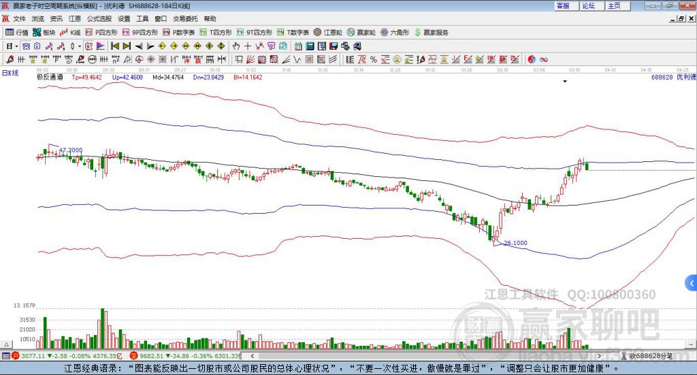
Task: Select the percent % tool icon
Action: click(x=374, y=59)
